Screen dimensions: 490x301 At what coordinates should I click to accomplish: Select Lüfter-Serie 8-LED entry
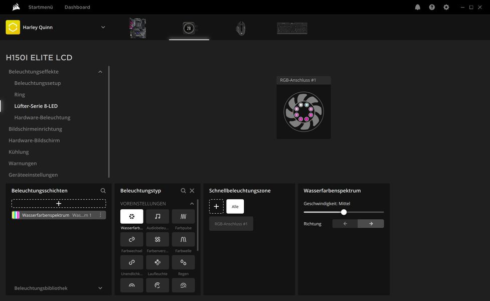pos(36,106)
